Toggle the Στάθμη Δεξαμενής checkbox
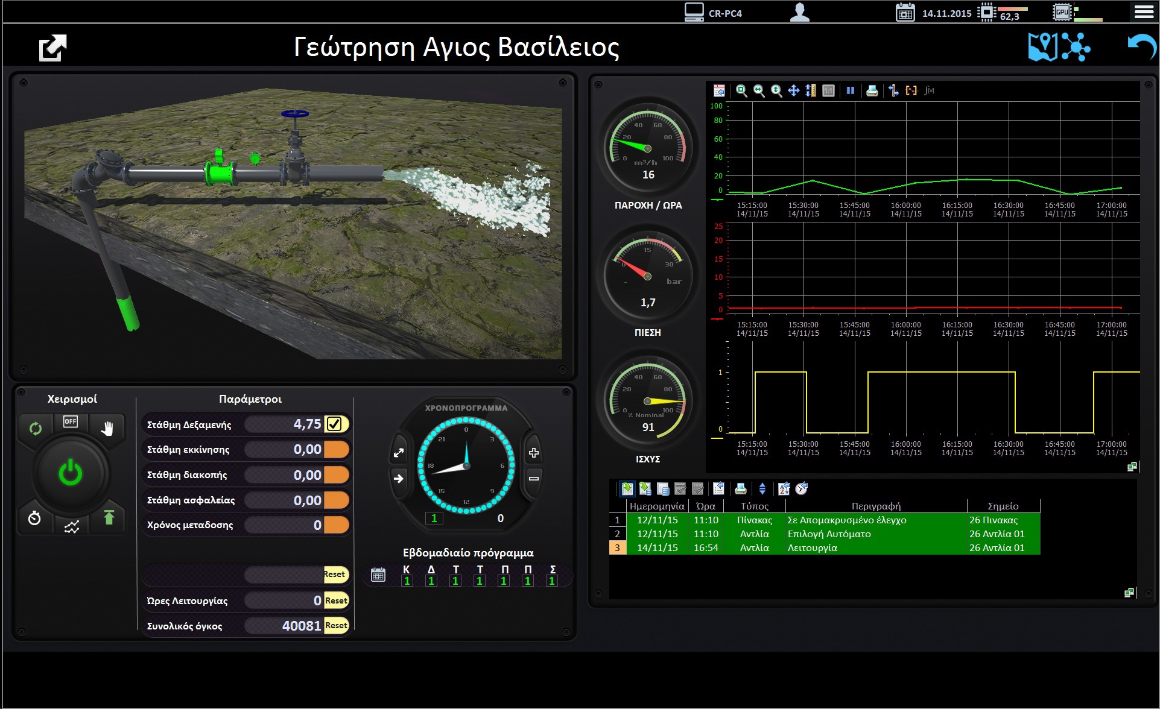The image size is (1160, 709). [334, 424]
